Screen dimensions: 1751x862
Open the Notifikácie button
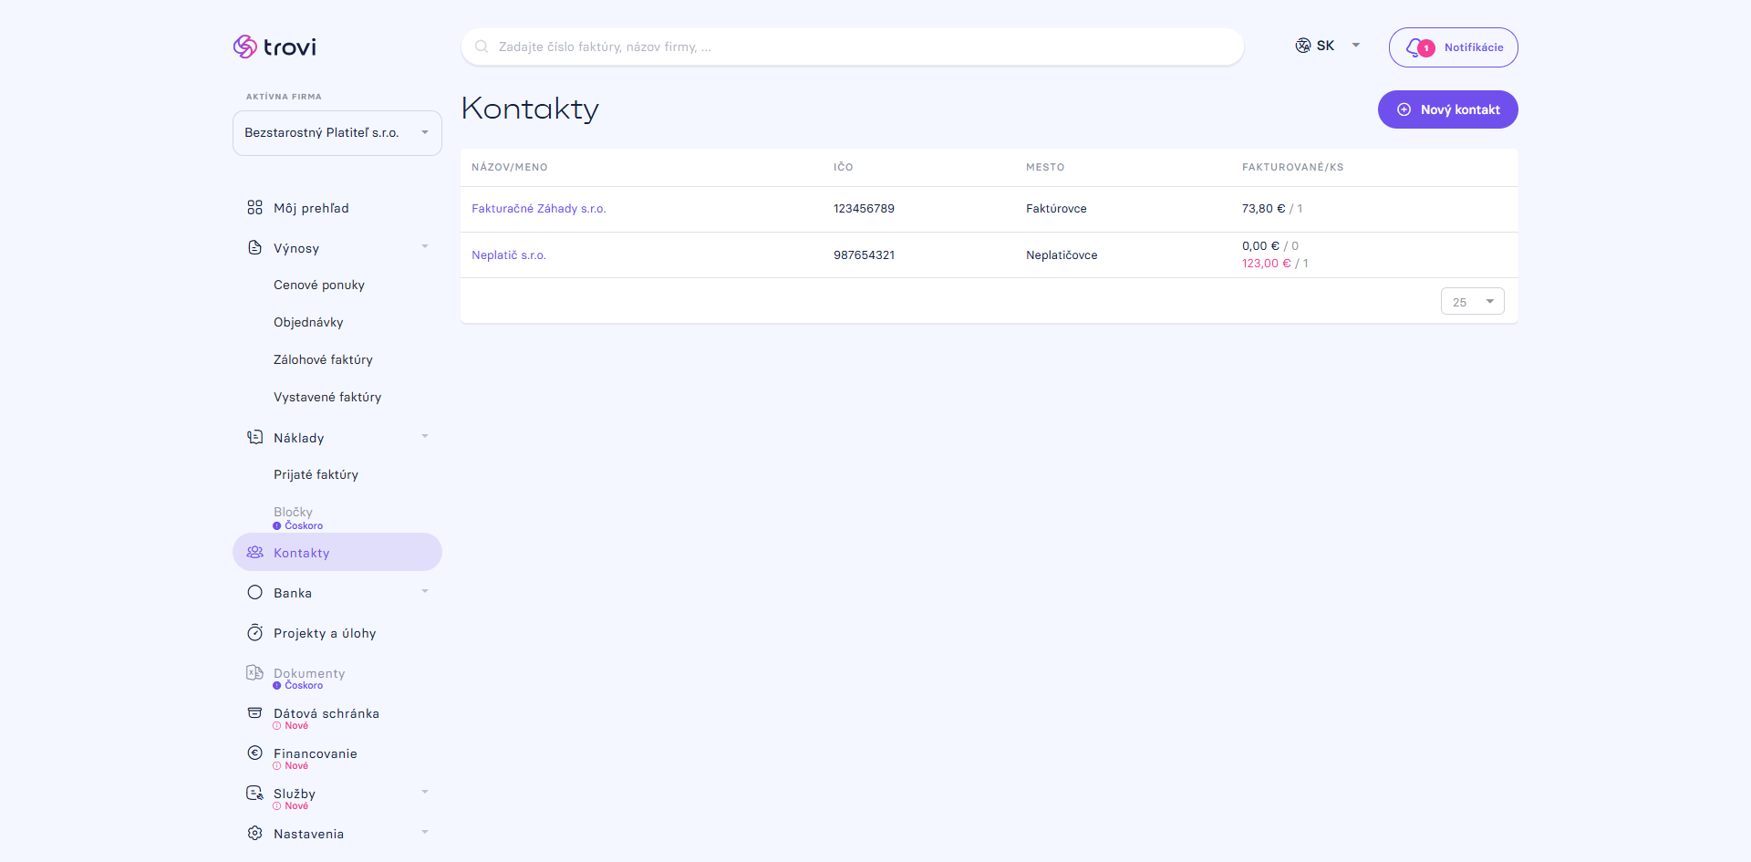(1454, 47)
